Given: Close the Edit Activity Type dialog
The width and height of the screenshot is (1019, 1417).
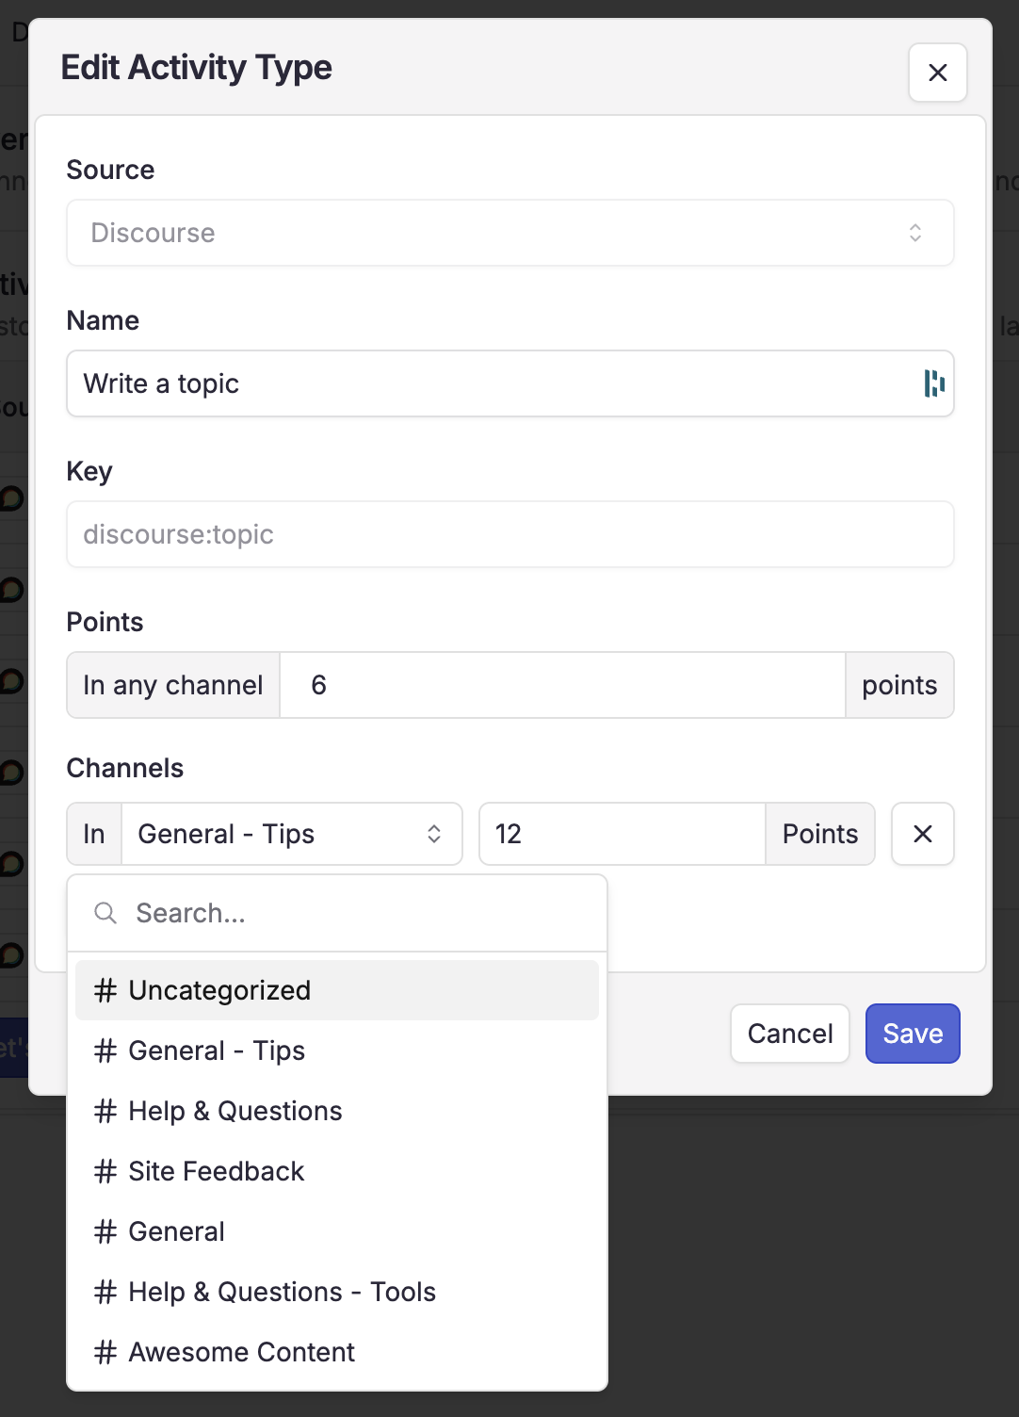Looking at the screenshot, I should click(x=937, y=73).
